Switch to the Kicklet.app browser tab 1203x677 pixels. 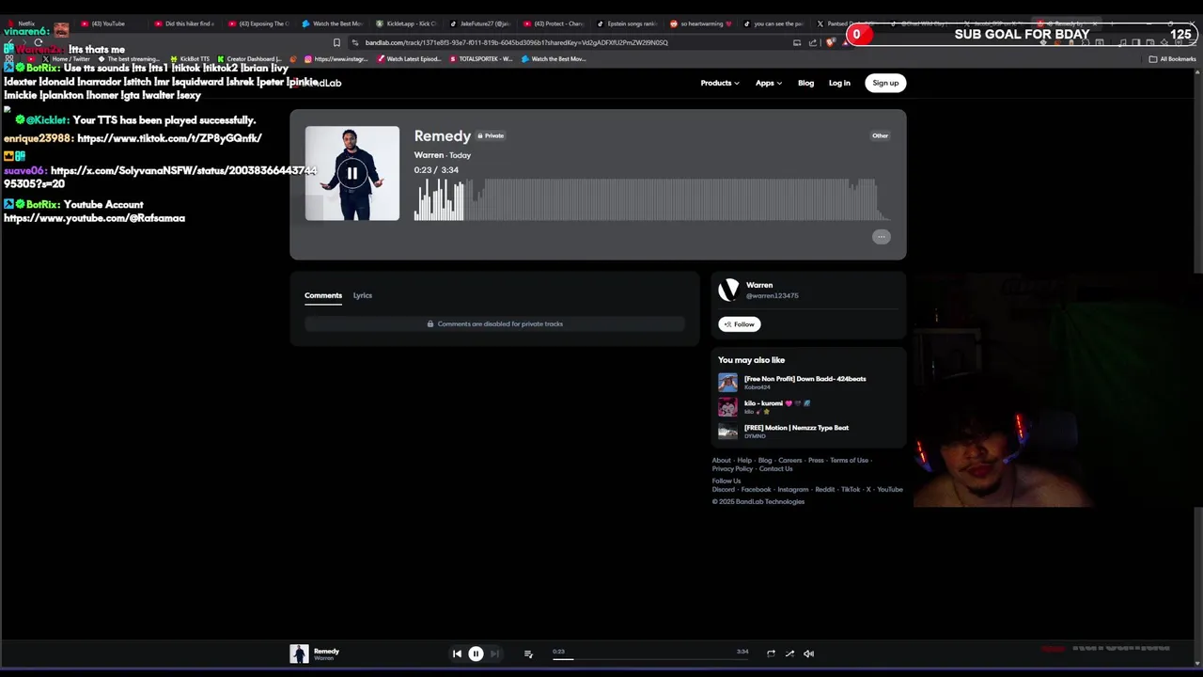[406, 24]
